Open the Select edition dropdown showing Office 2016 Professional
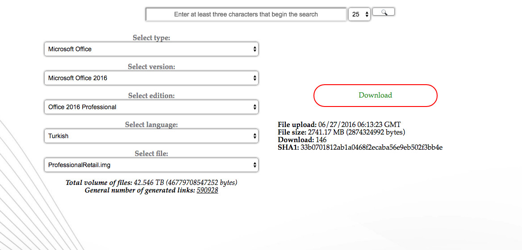522x250 pixels. pos(151,107)
